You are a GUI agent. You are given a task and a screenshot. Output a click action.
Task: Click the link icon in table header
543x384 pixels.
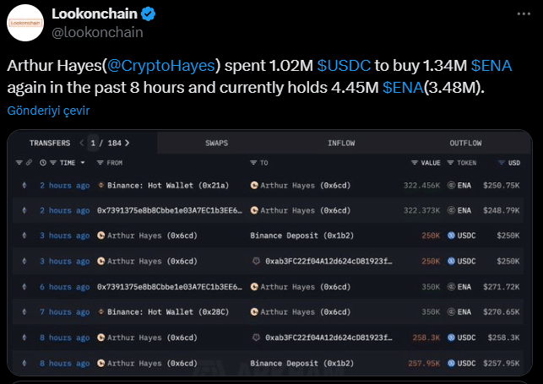click(30, 163)
